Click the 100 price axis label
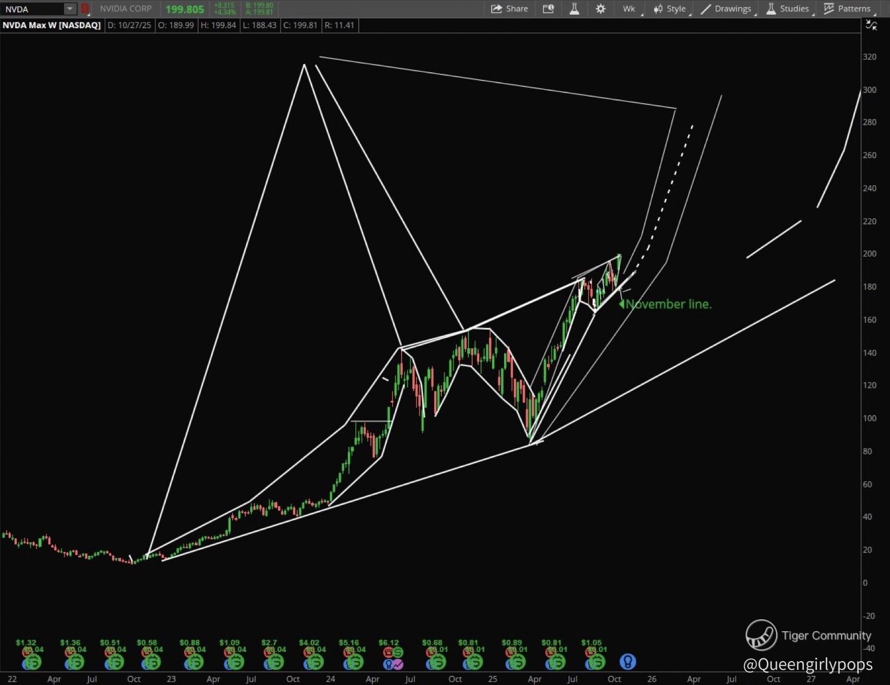Screen dimensions: 890x685 coord(869,418)
